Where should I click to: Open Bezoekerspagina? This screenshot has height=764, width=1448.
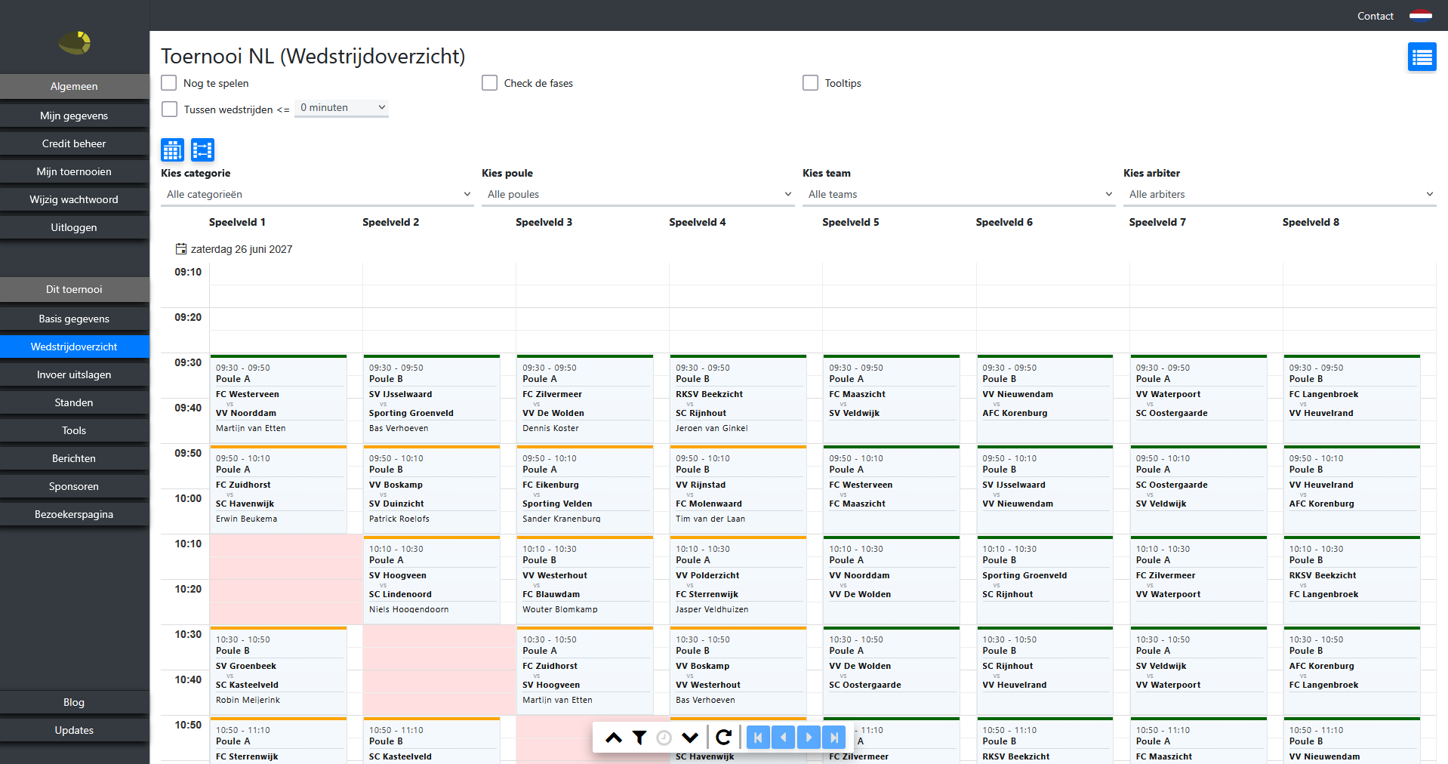click(74, 514)
